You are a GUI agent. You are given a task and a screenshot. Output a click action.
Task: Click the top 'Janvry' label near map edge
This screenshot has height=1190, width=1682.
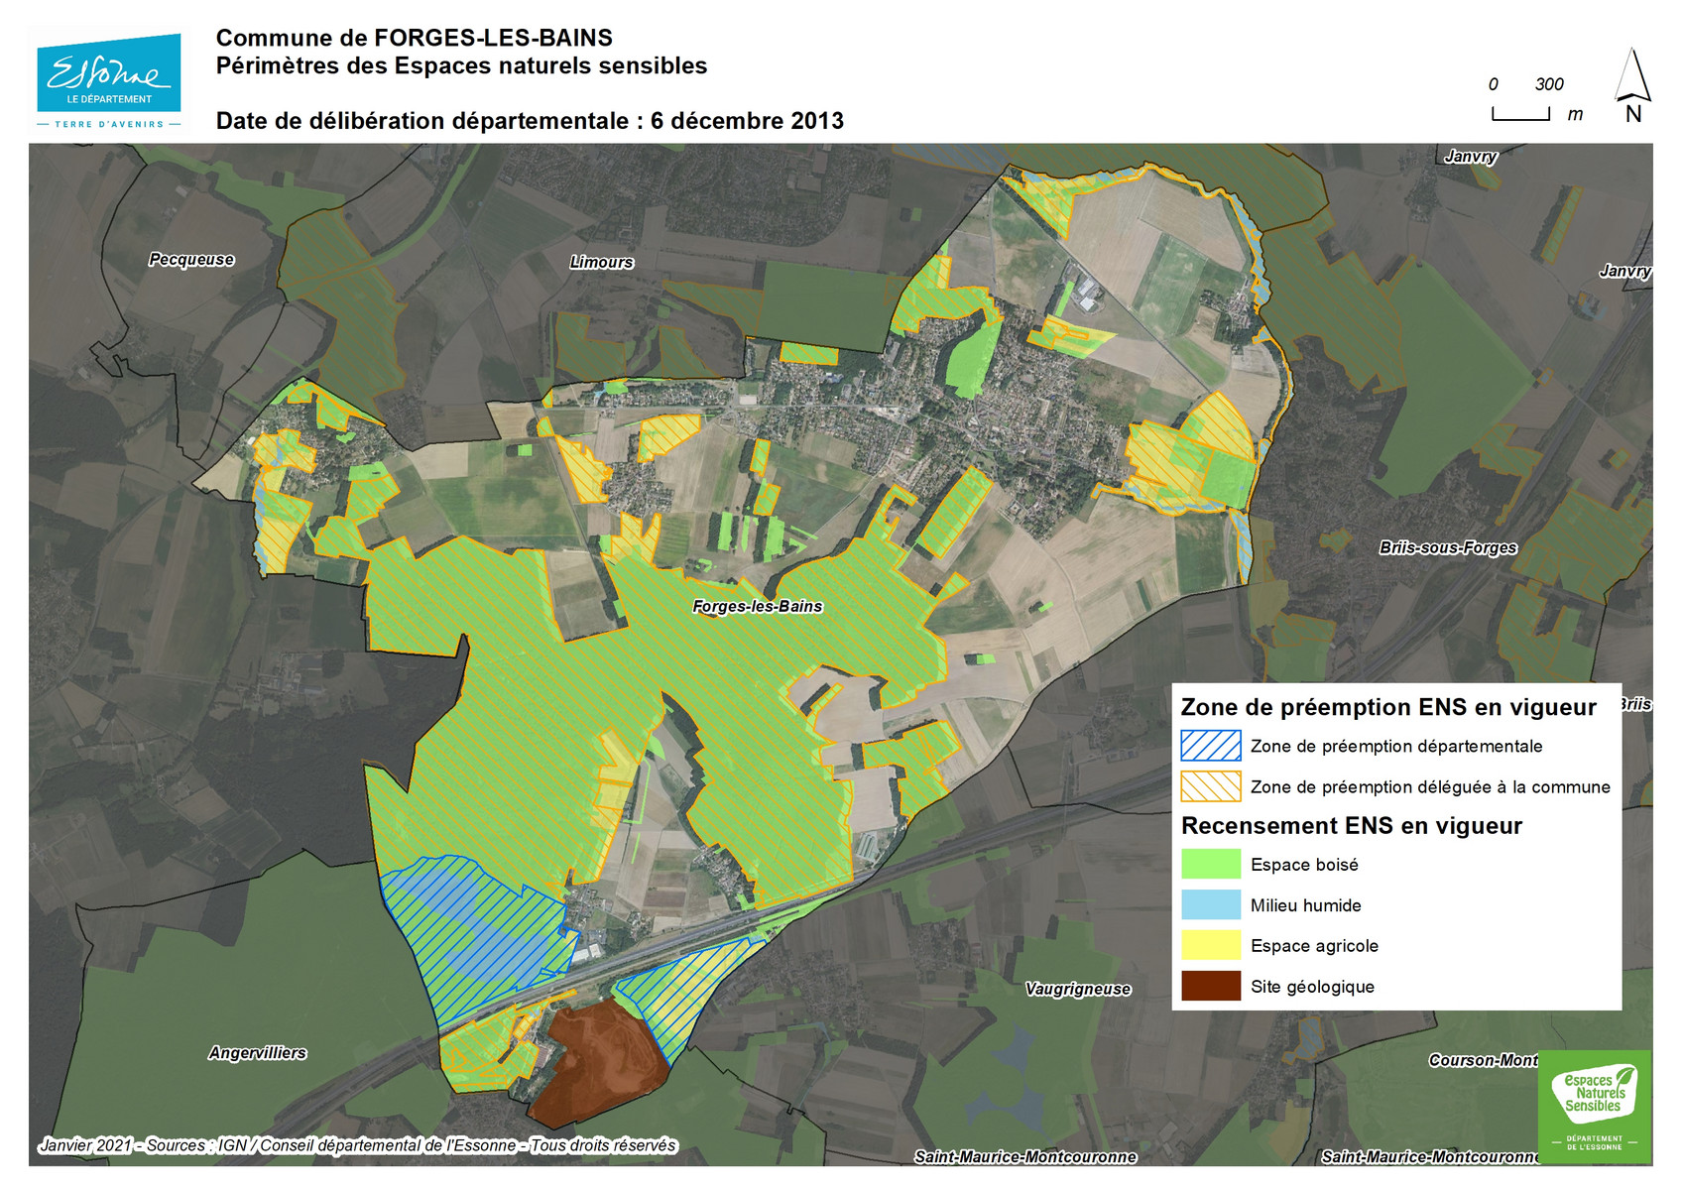(1470, 156)
